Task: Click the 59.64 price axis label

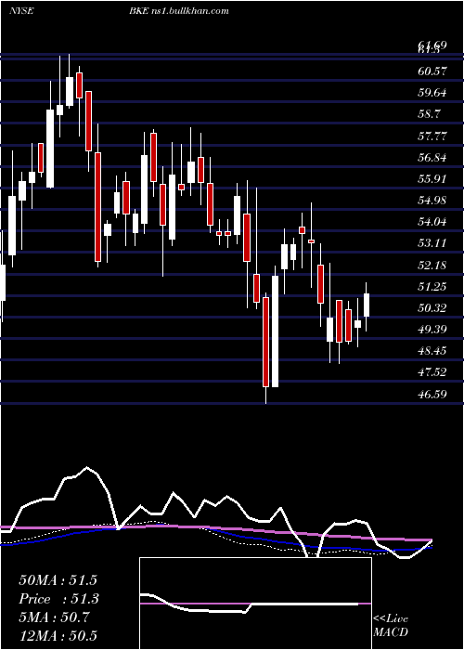Action: click(x=432, y=93)
